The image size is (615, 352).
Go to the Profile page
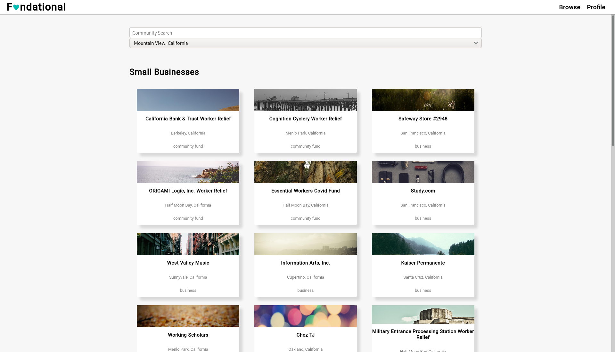[596, 7]
